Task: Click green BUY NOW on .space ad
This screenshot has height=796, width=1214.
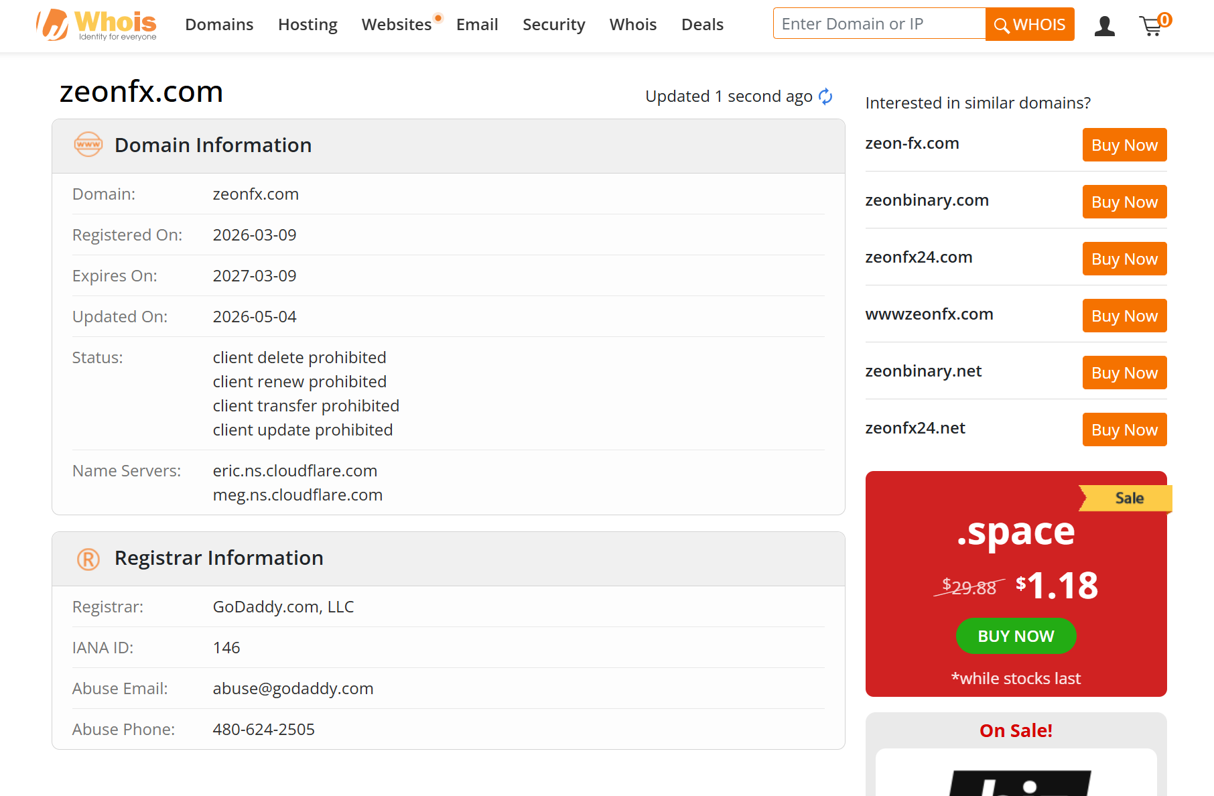Action: (x=1016, y=636)
